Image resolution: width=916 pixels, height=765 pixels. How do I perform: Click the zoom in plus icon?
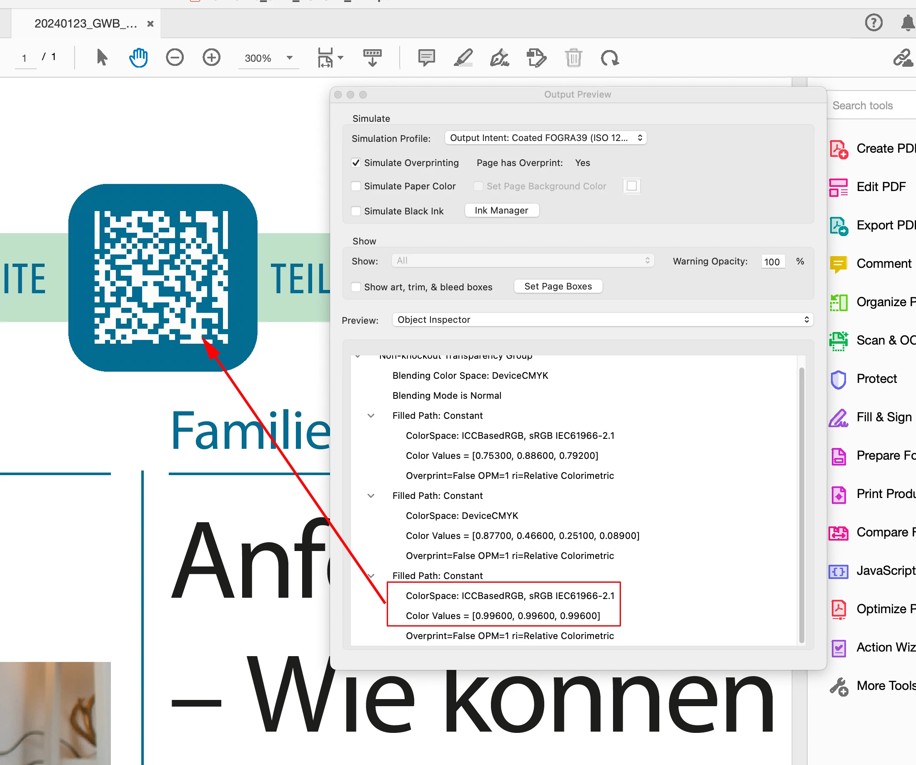[x=212, y=58]
